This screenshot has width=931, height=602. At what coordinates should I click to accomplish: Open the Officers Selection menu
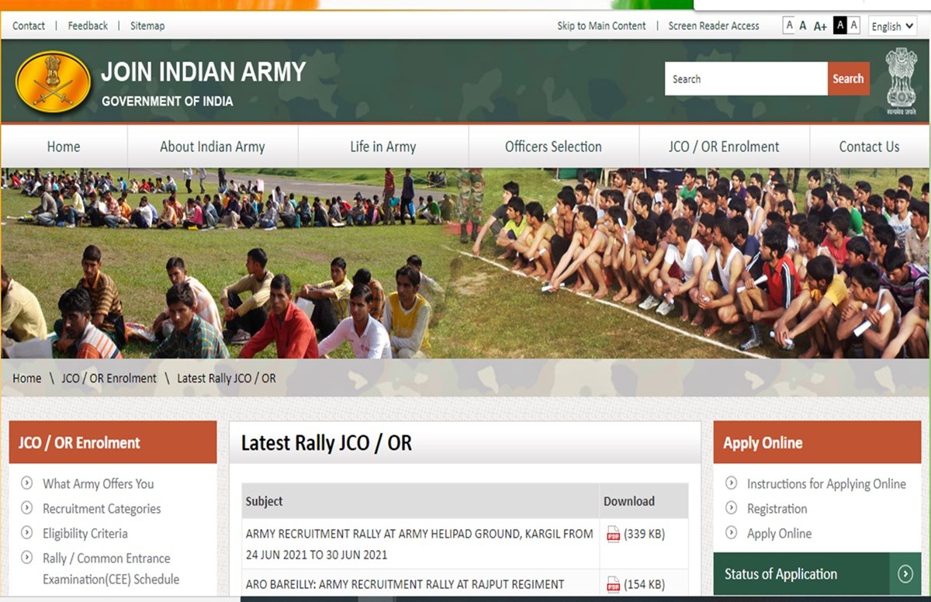(553, 147)
